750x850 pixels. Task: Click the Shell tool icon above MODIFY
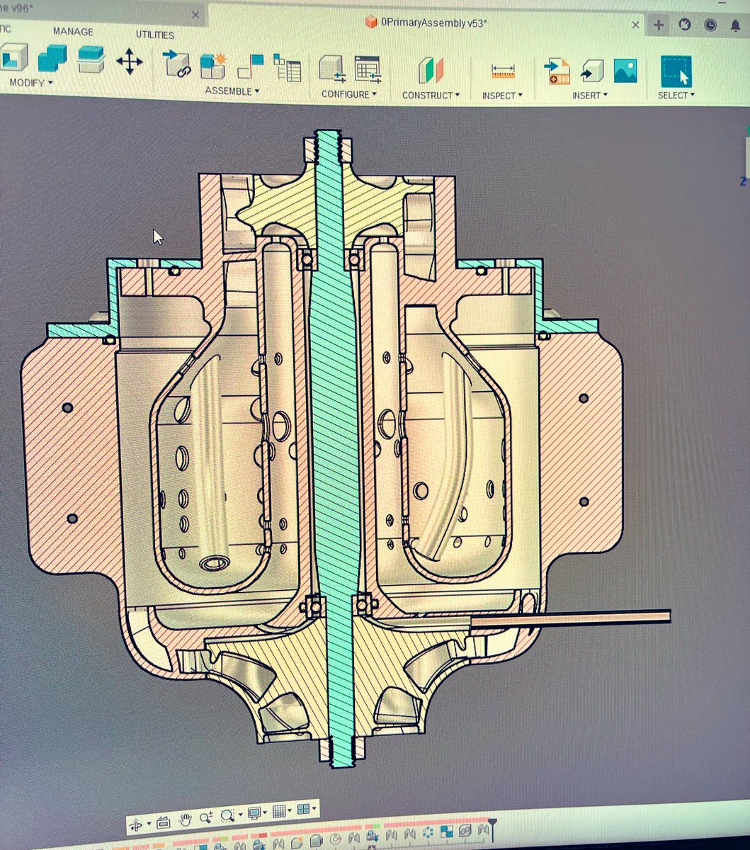point(13,59)
